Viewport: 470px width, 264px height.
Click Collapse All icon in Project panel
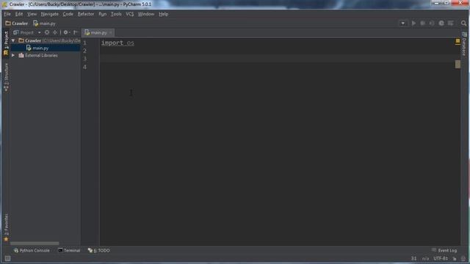pyautogui.click(x=55, y=32)
